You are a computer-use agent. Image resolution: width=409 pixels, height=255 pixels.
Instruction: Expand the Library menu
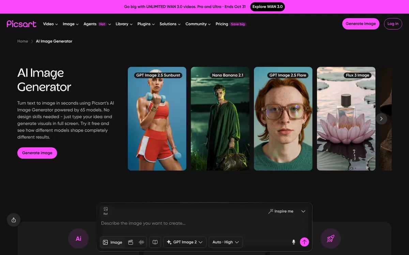[x=124, y=24]
